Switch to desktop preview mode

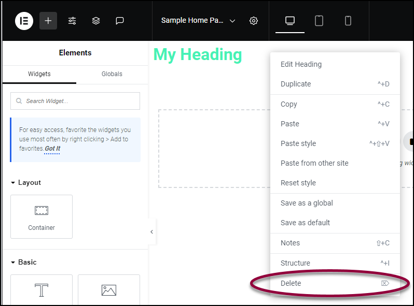[x=290, y=21]
